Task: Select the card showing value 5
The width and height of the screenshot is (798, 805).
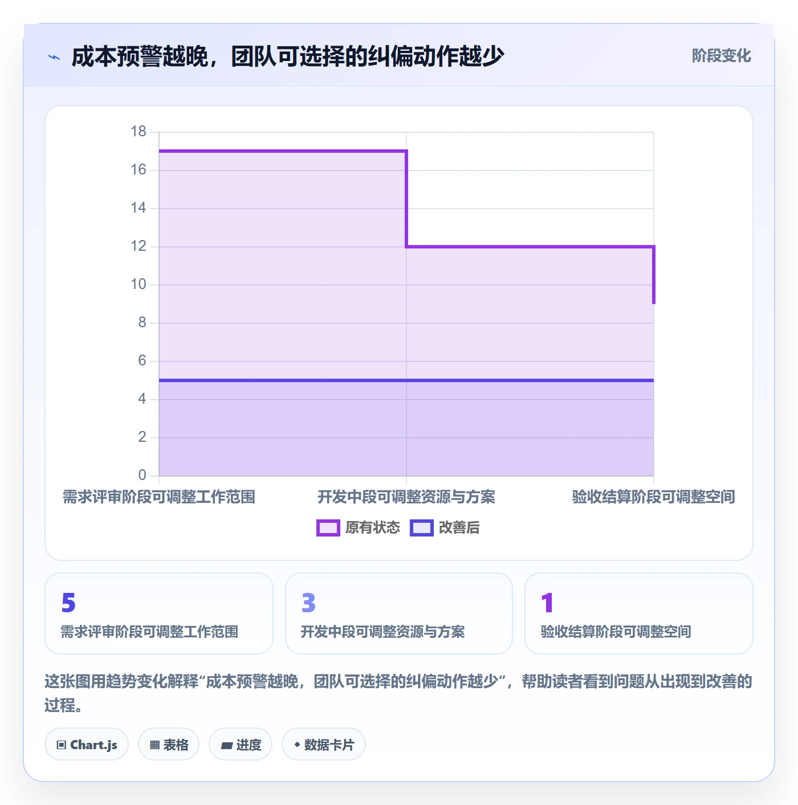Action: click(159, 613)
